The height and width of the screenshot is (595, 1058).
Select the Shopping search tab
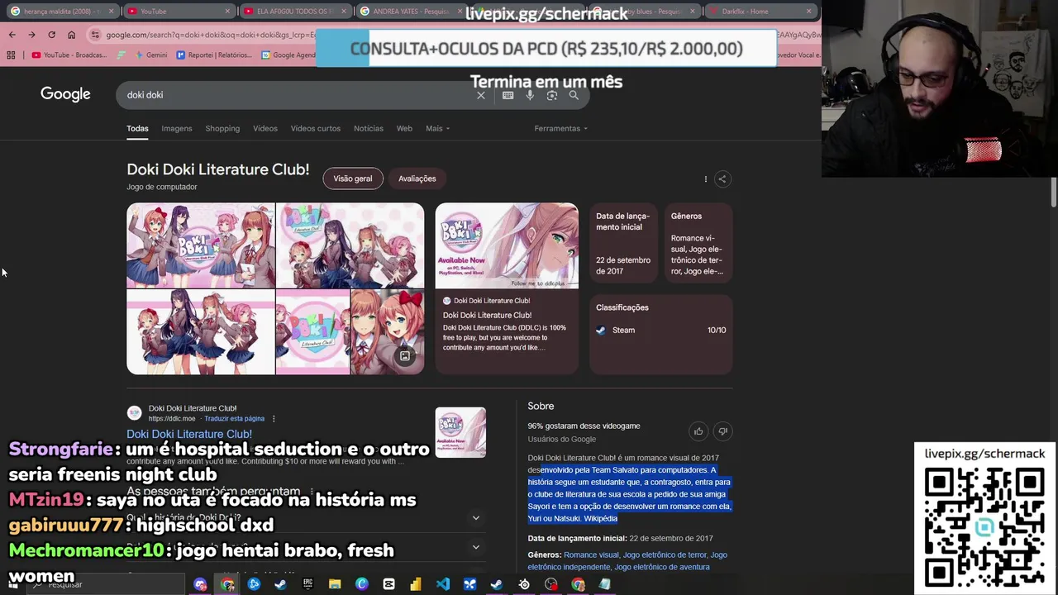coord(222,128)
